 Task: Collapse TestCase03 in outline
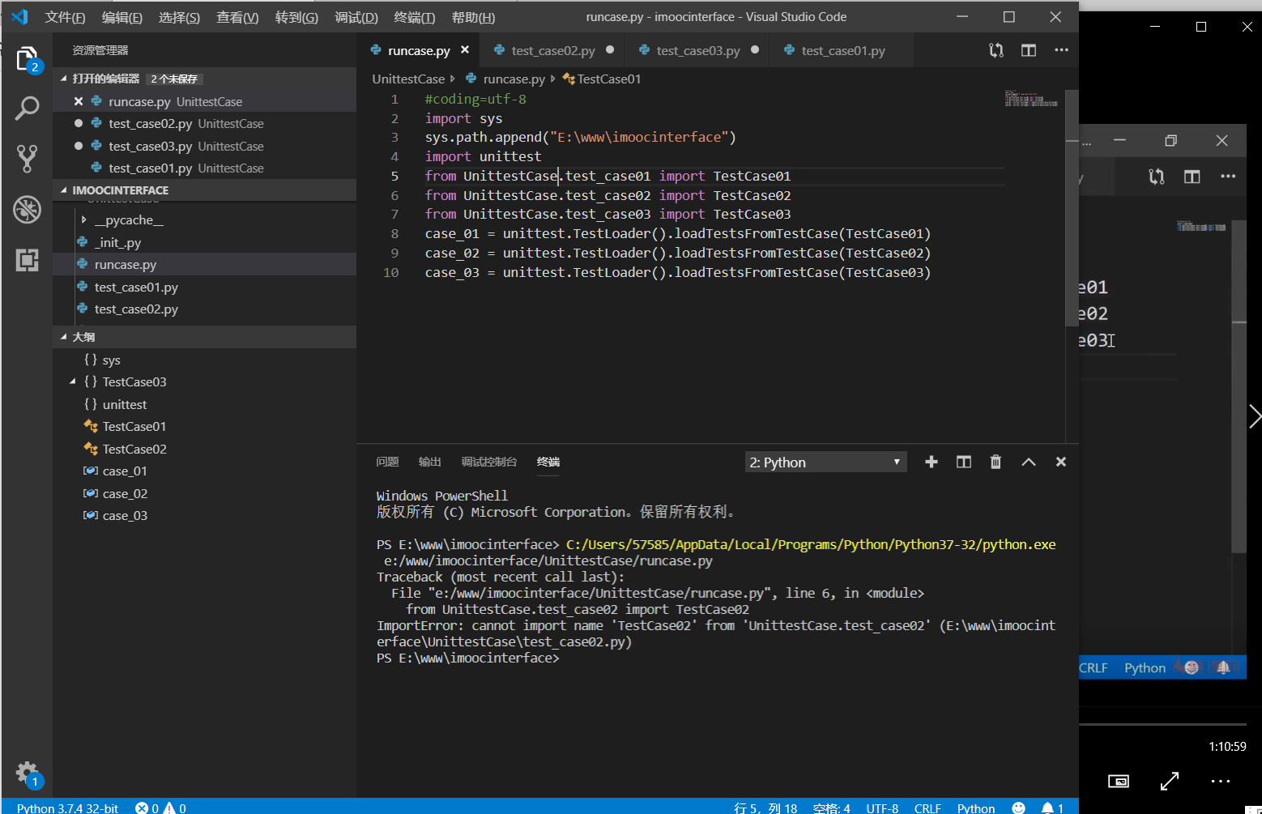click(x=73, y=381)
